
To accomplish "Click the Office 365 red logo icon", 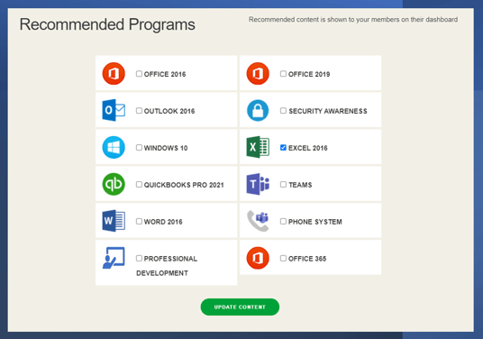I will coord(258,258).
